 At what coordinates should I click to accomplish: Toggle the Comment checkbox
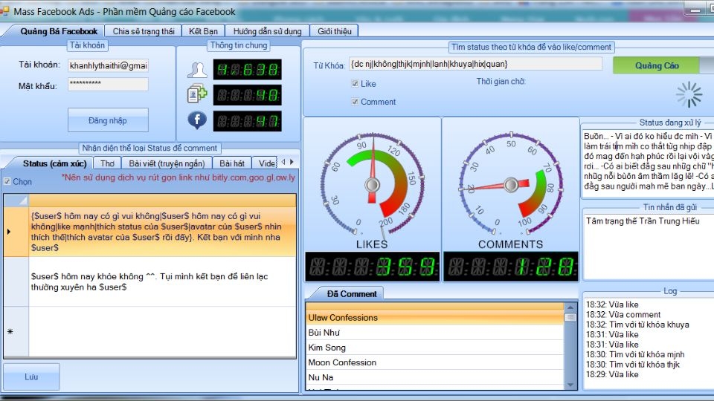(356, 102)
